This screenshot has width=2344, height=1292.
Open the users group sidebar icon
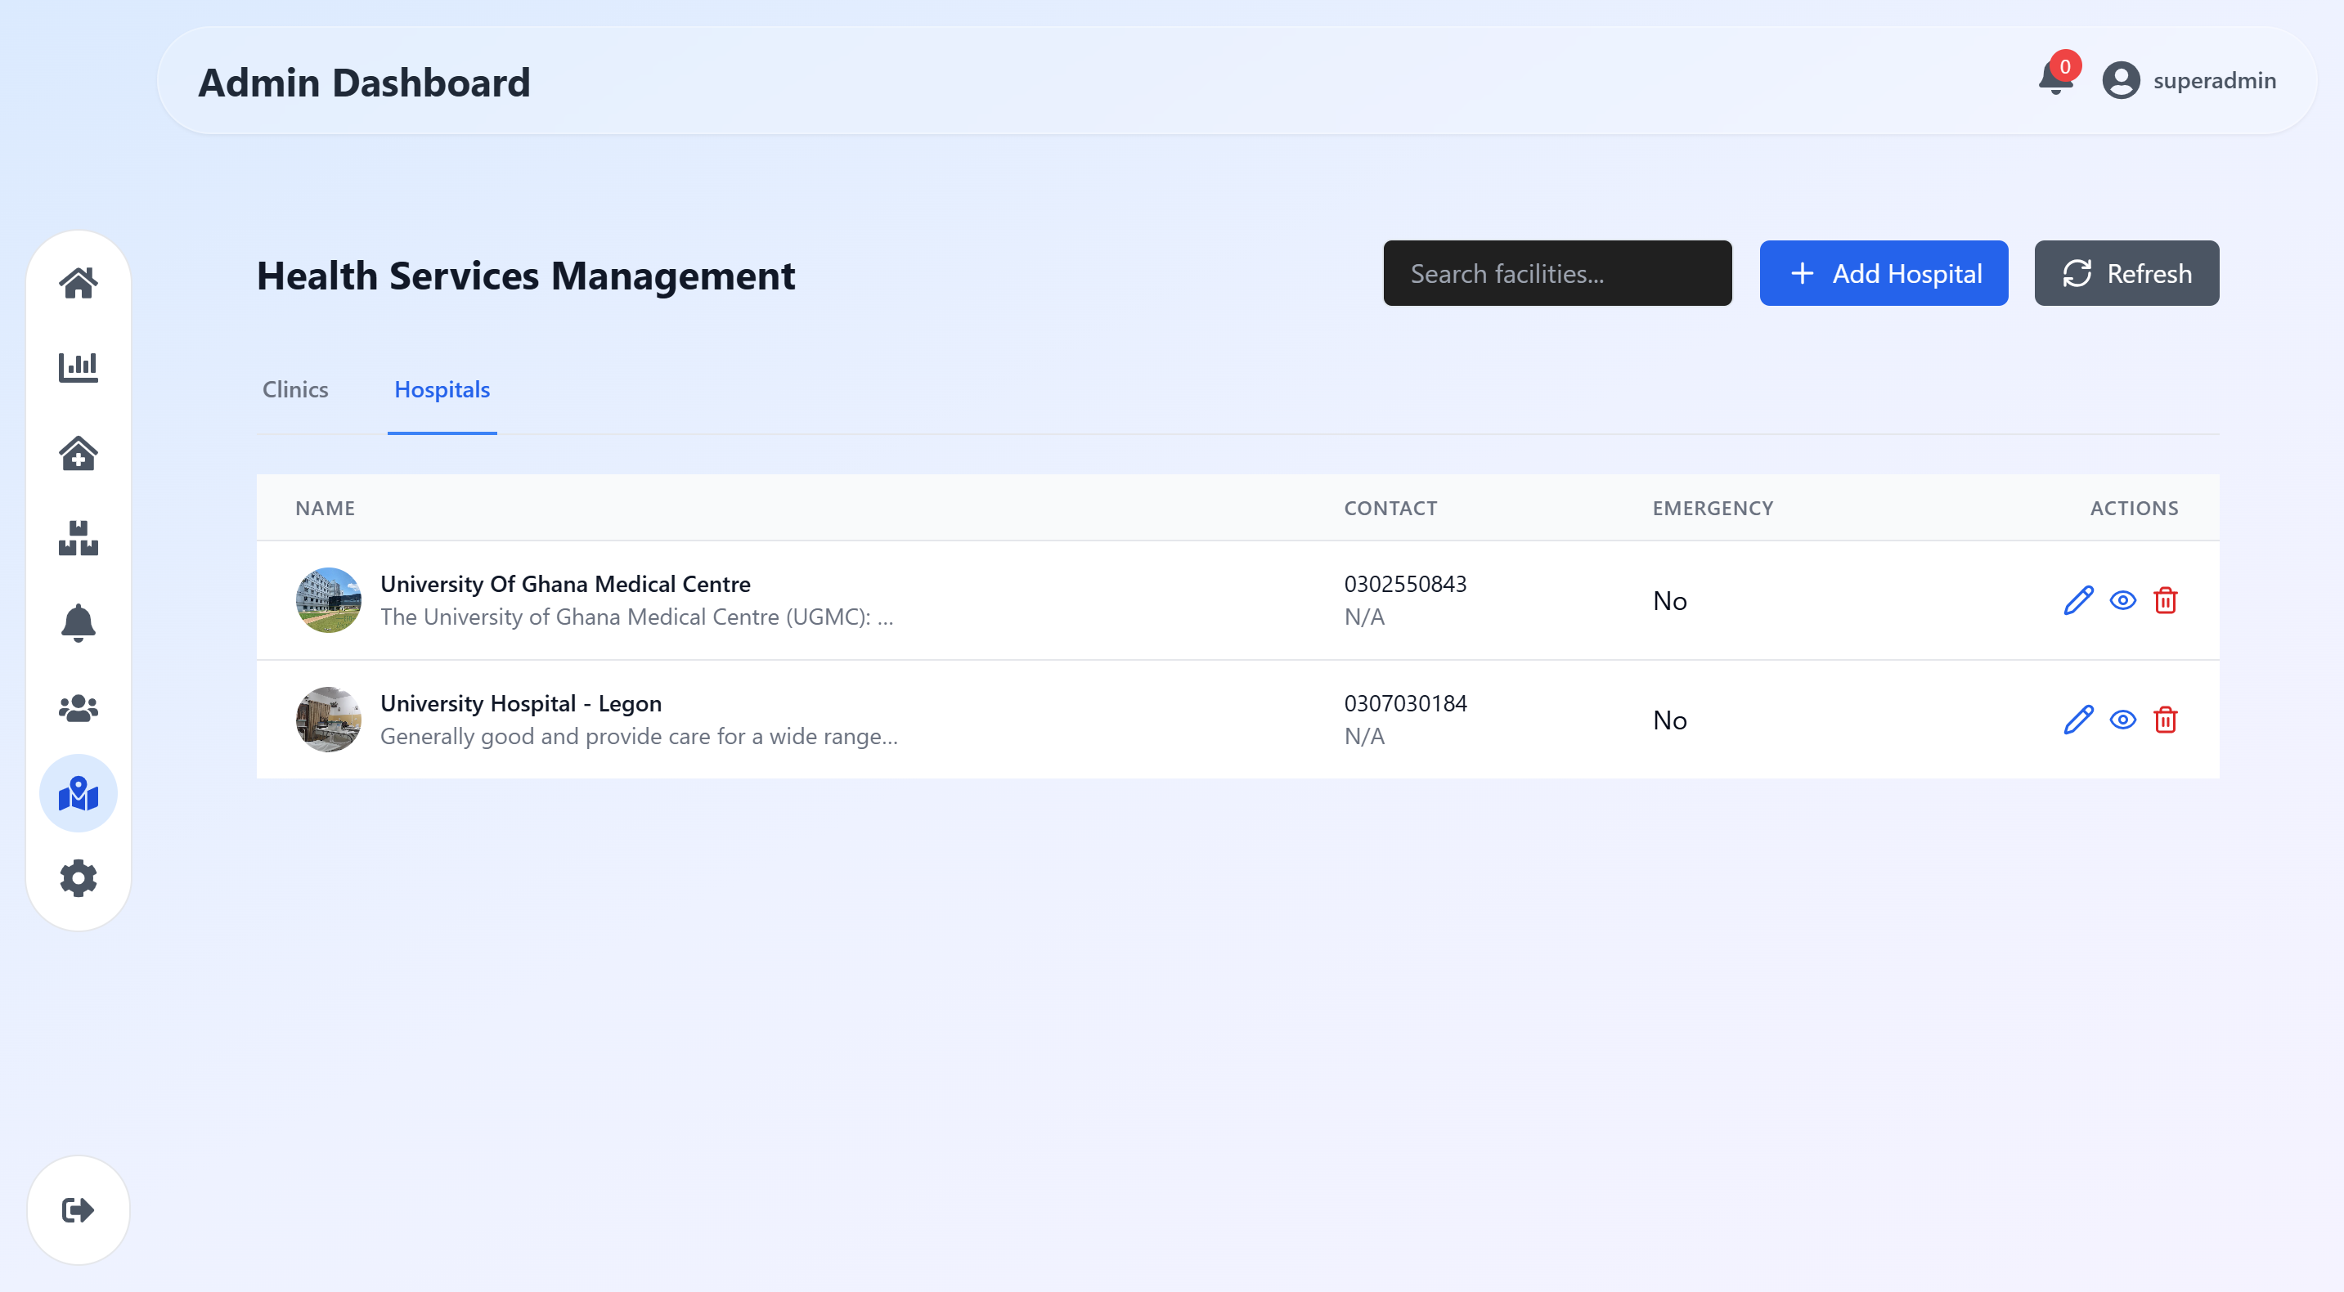pyautogui.click(x=79, y=708)
